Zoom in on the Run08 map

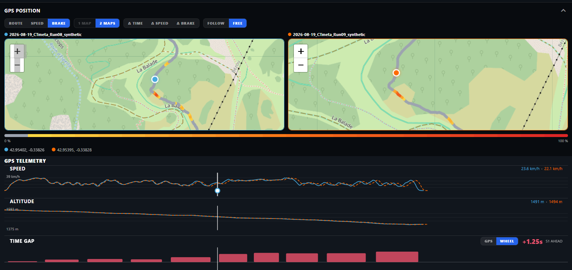pos(17,51)
